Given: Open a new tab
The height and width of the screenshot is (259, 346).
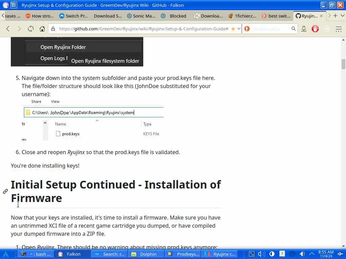Looking at the screenshot, I should [336, 16].
